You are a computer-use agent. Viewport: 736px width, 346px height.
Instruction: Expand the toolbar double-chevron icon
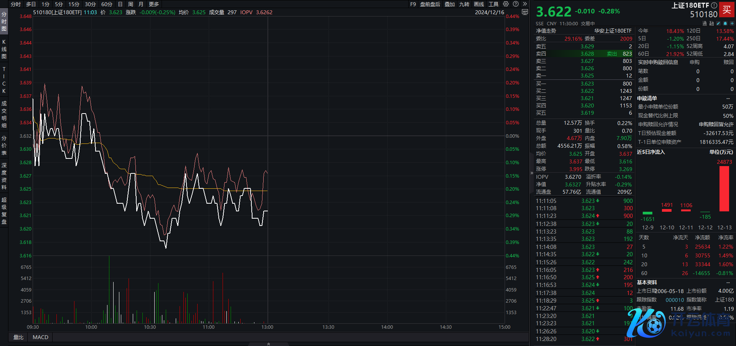[525, 4]
